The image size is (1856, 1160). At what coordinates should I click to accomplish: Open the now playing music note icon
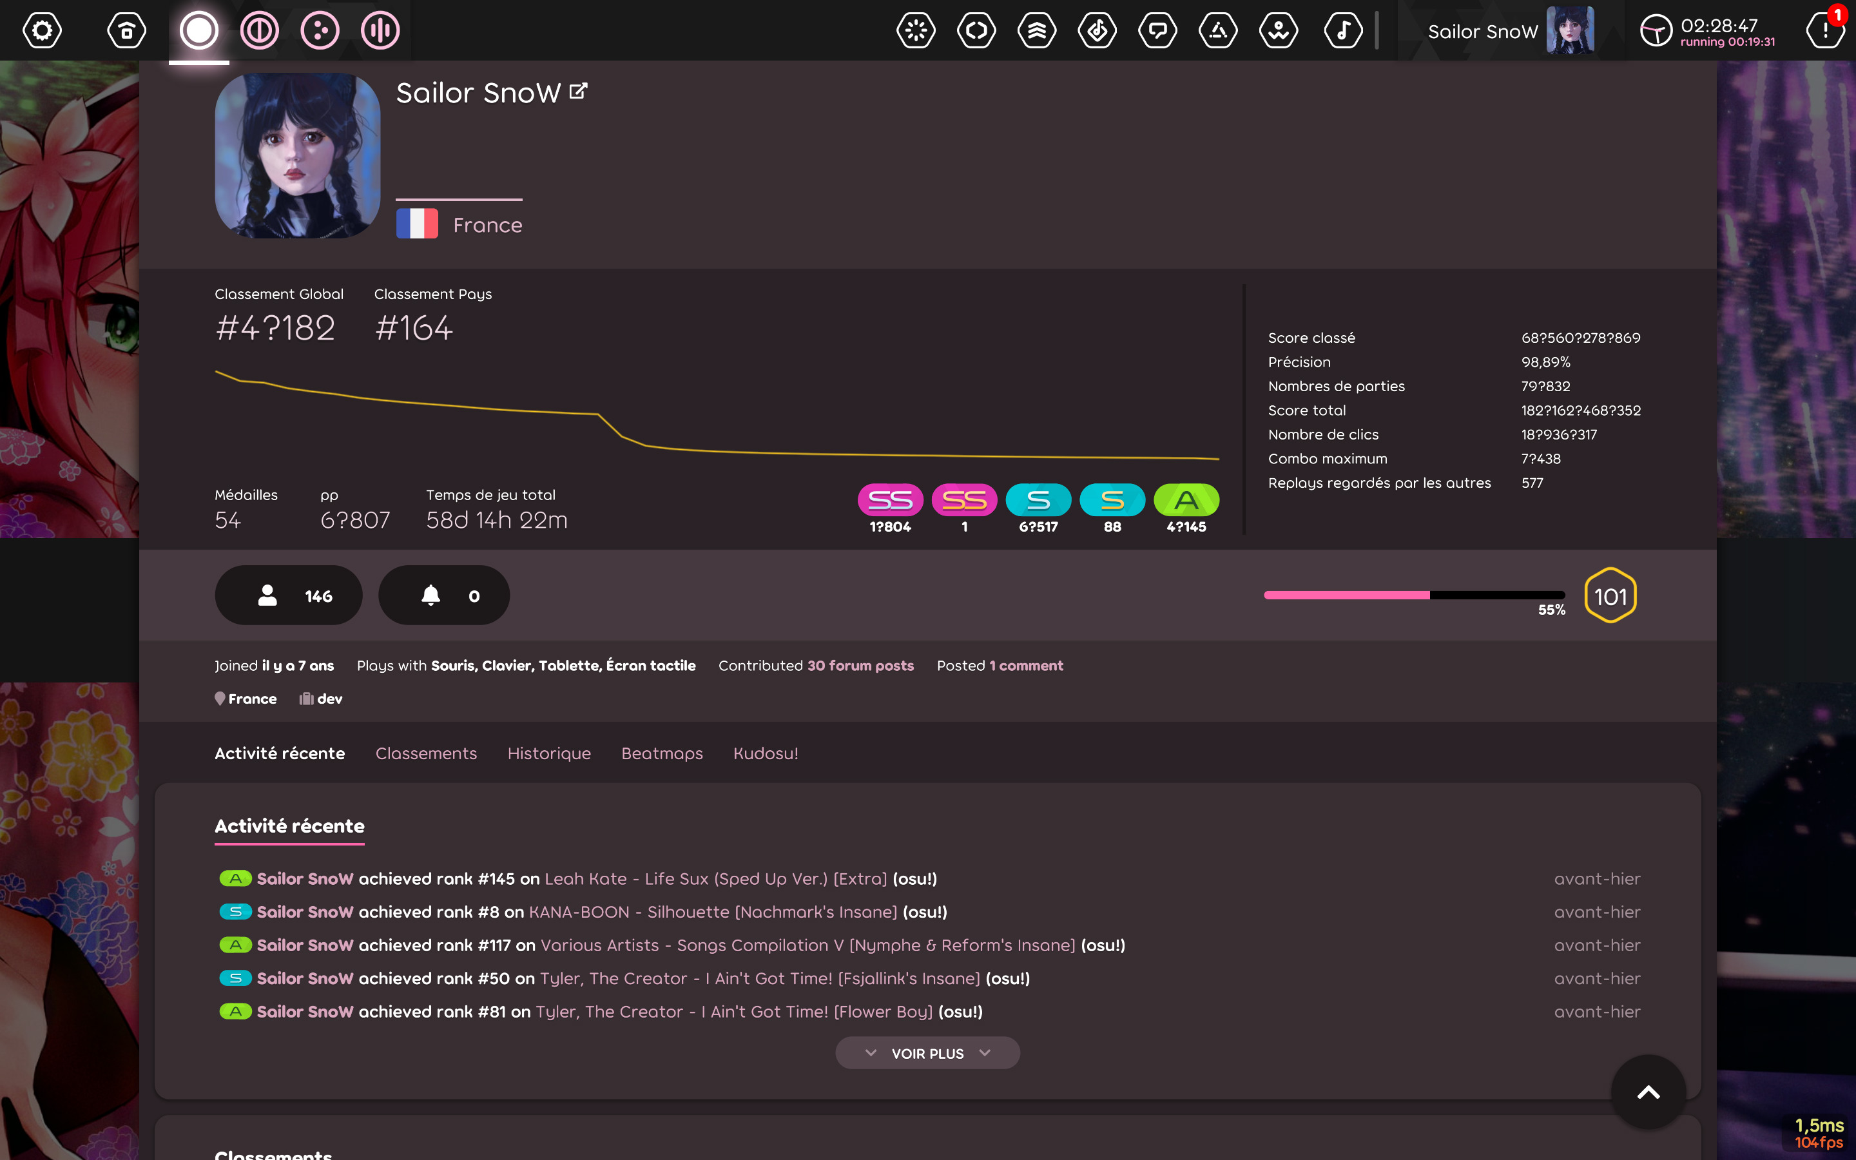[x=1343, y=31]
